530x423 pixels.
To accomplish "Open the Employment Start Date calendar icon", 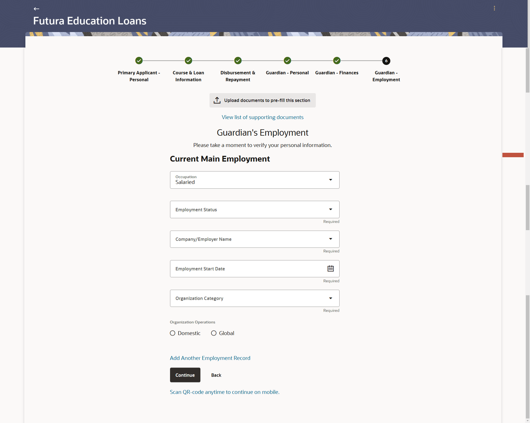I will (330, 269).
